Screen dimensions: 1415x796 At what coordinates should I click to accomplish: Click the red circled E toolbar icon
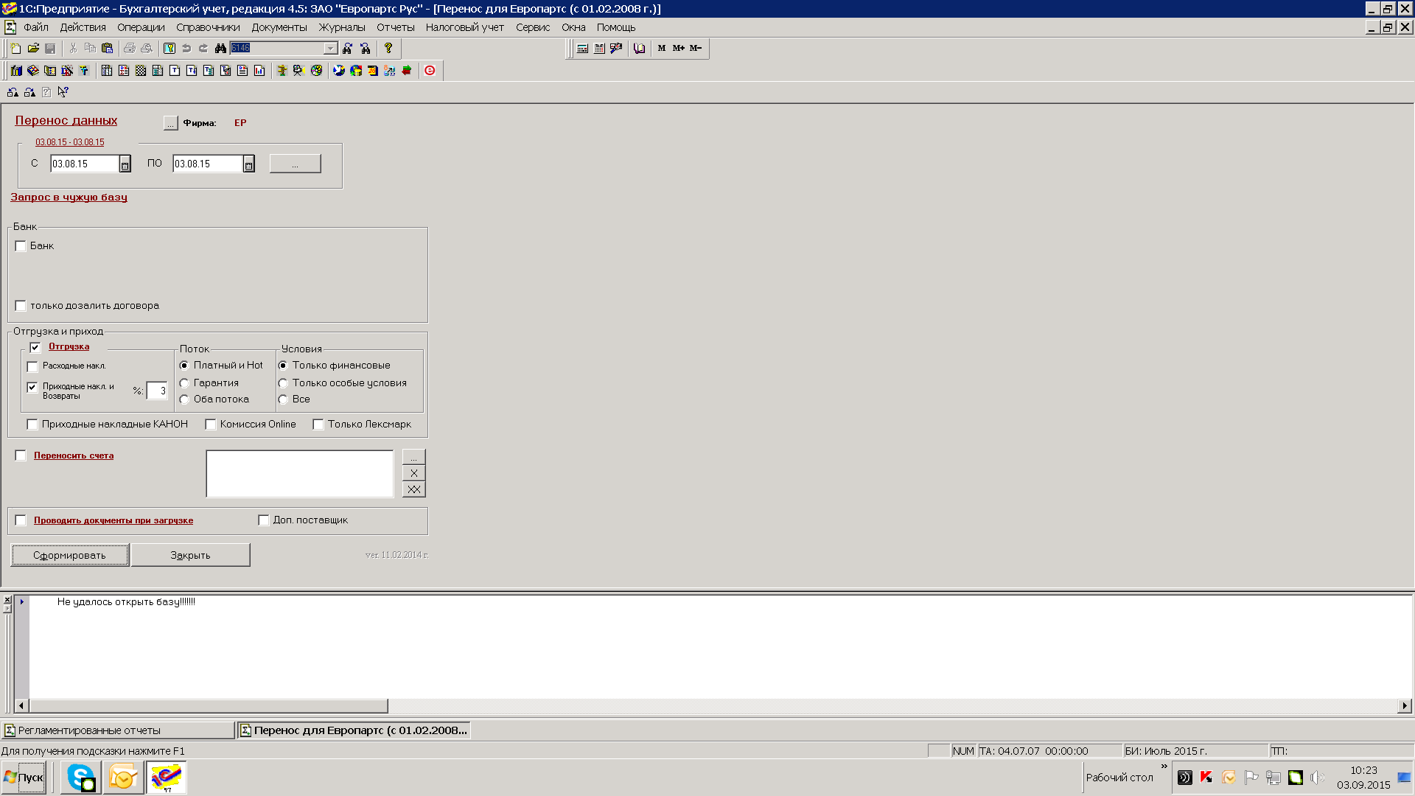(430, 71)
